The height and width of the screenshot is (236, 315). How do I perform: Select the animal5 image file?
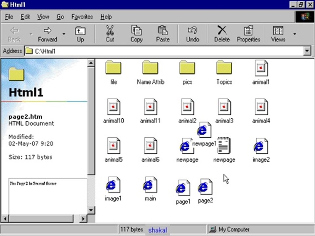(114, 150)
